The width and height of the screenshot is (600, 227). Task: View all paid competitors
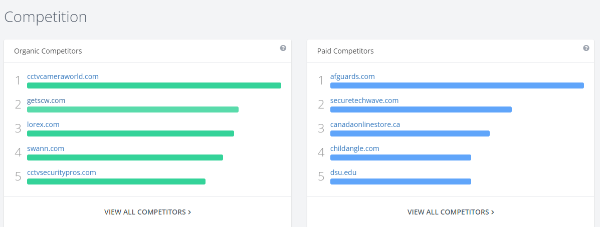[x=451, y=212]
